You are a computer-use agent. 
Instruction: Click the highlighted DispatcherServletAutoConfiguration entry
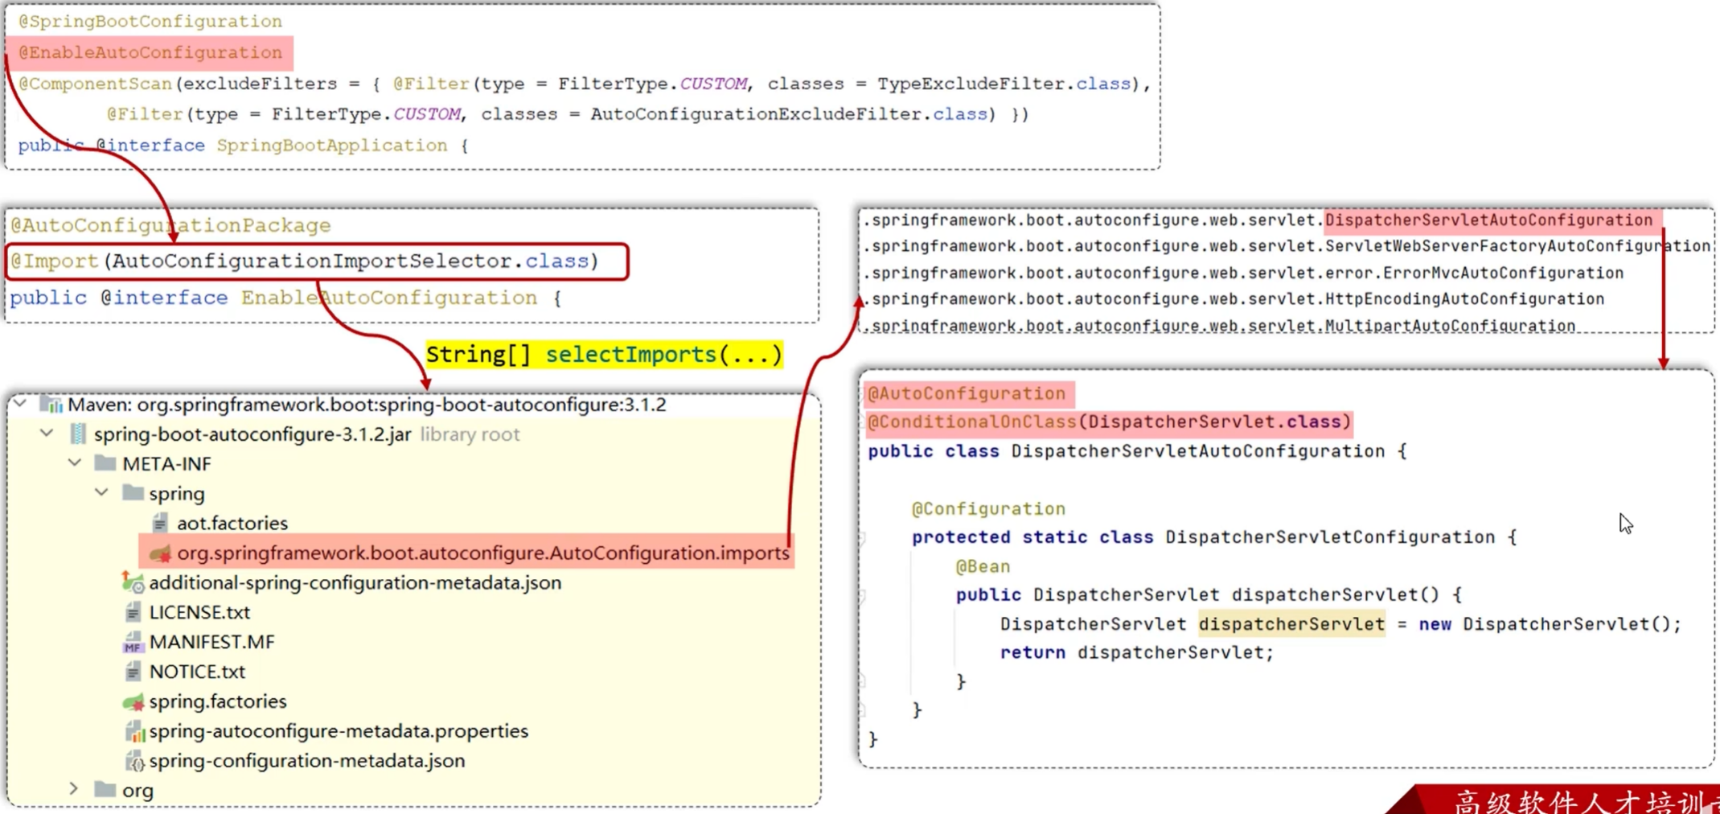coord(1488,220)
